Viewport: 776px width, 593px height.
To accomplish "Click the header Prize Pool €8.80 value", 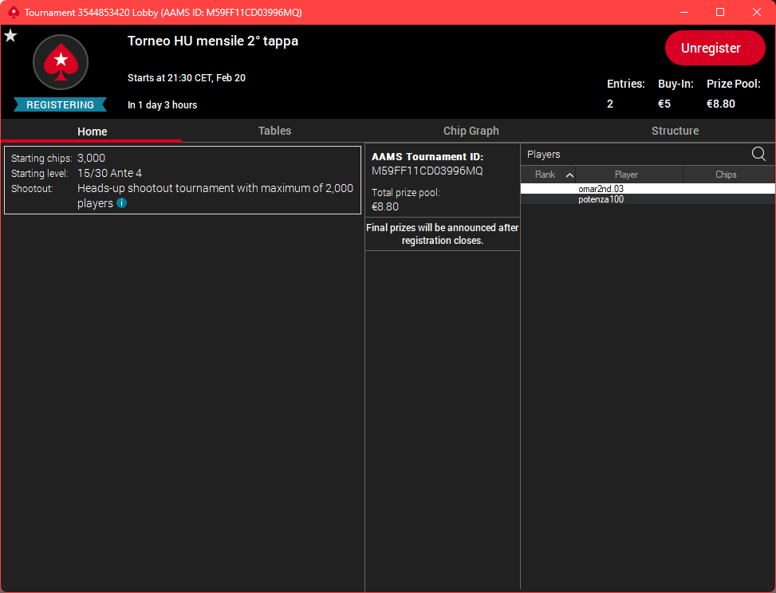I will tap(721, 104).
